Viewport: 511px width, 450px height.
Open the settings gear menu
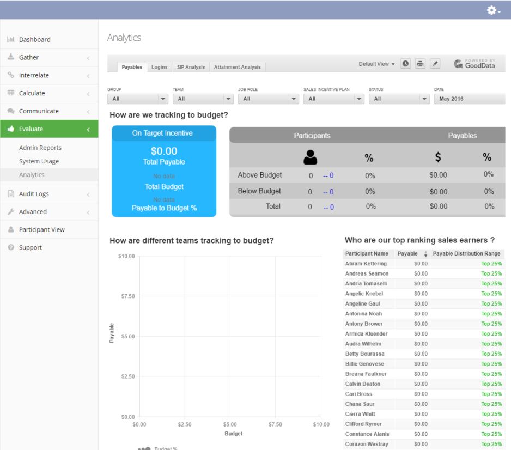494,10
